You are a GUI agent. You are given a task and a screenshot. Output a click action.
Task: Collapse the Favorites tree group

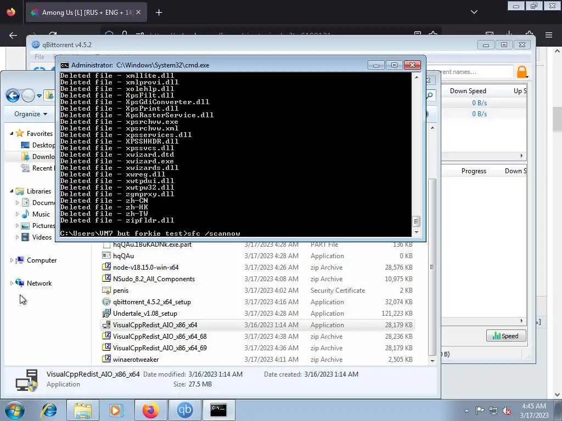12,133
